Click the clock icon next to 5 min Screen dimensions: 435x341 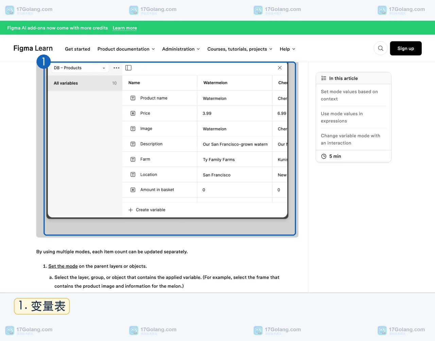(324, 156)
